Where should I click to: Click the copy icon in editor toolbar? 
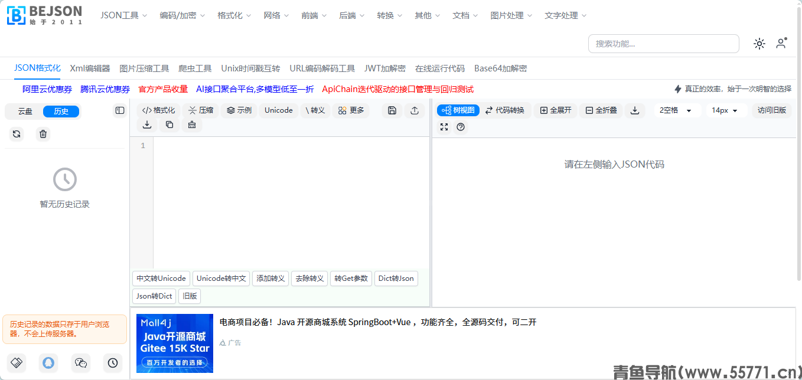[169, 125]
